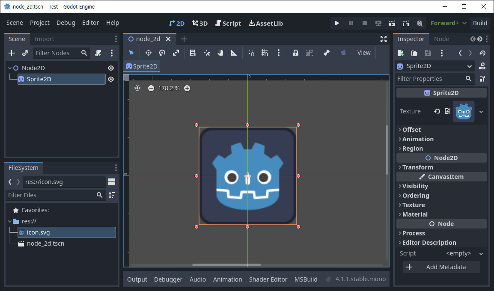Screen dimensions: 494x291
Task: Open the Forward+ renderer dropdown
Action: click(448, 23)
